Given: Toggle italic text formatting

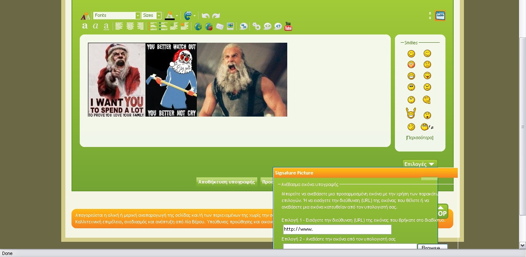Looking at the screenshot, I should [x=95, y=26].
